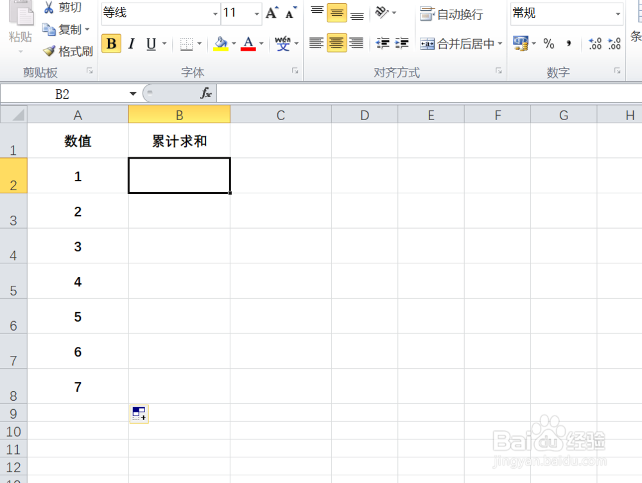
Task: Increase decimal places icon
Action: click(x=595, y=44)
